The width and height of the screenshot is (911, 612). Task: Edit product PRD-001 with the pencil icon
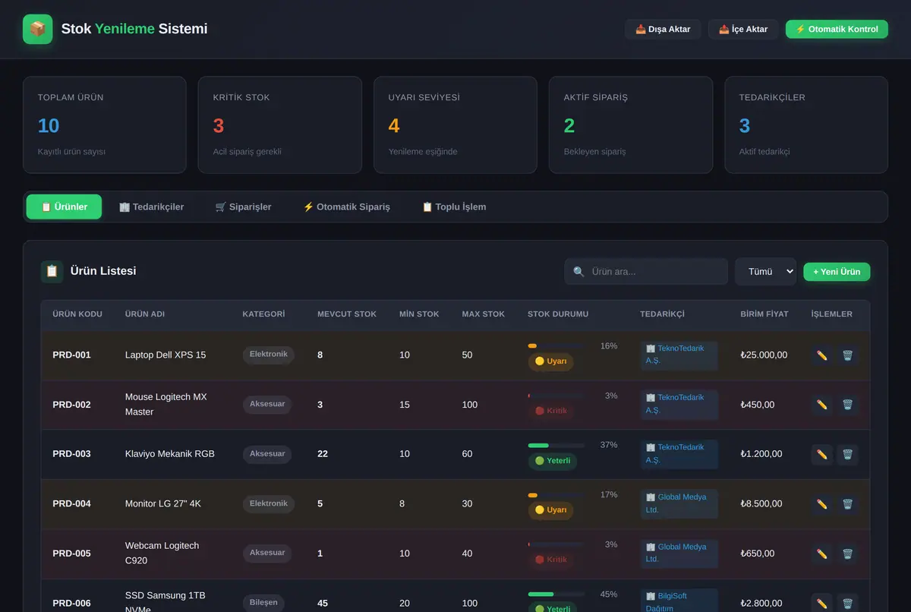(821, 355)
